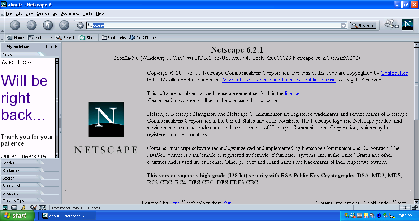This screenshot has width=419, height=221.
Task: Open the Tabs dropdown in My Sidebar
Action: (x=51, y=47)
